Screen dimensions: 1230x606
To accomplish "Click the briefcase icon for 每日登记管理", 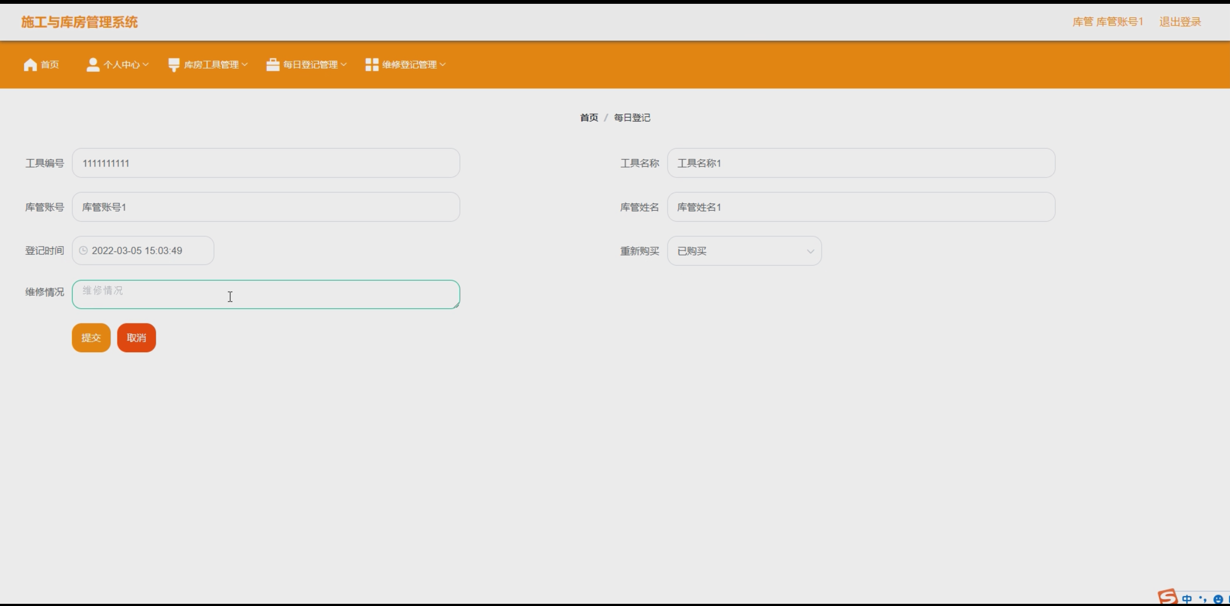I will point(273,65).
